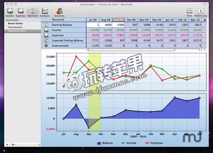Screen dimensions: 213x153
Task: Select the Jul 09 column header
Action: point(93,20)
